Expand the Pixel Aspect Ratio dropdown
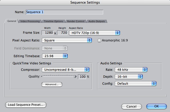This screenshot has width=170, height=112. point(67,40)
